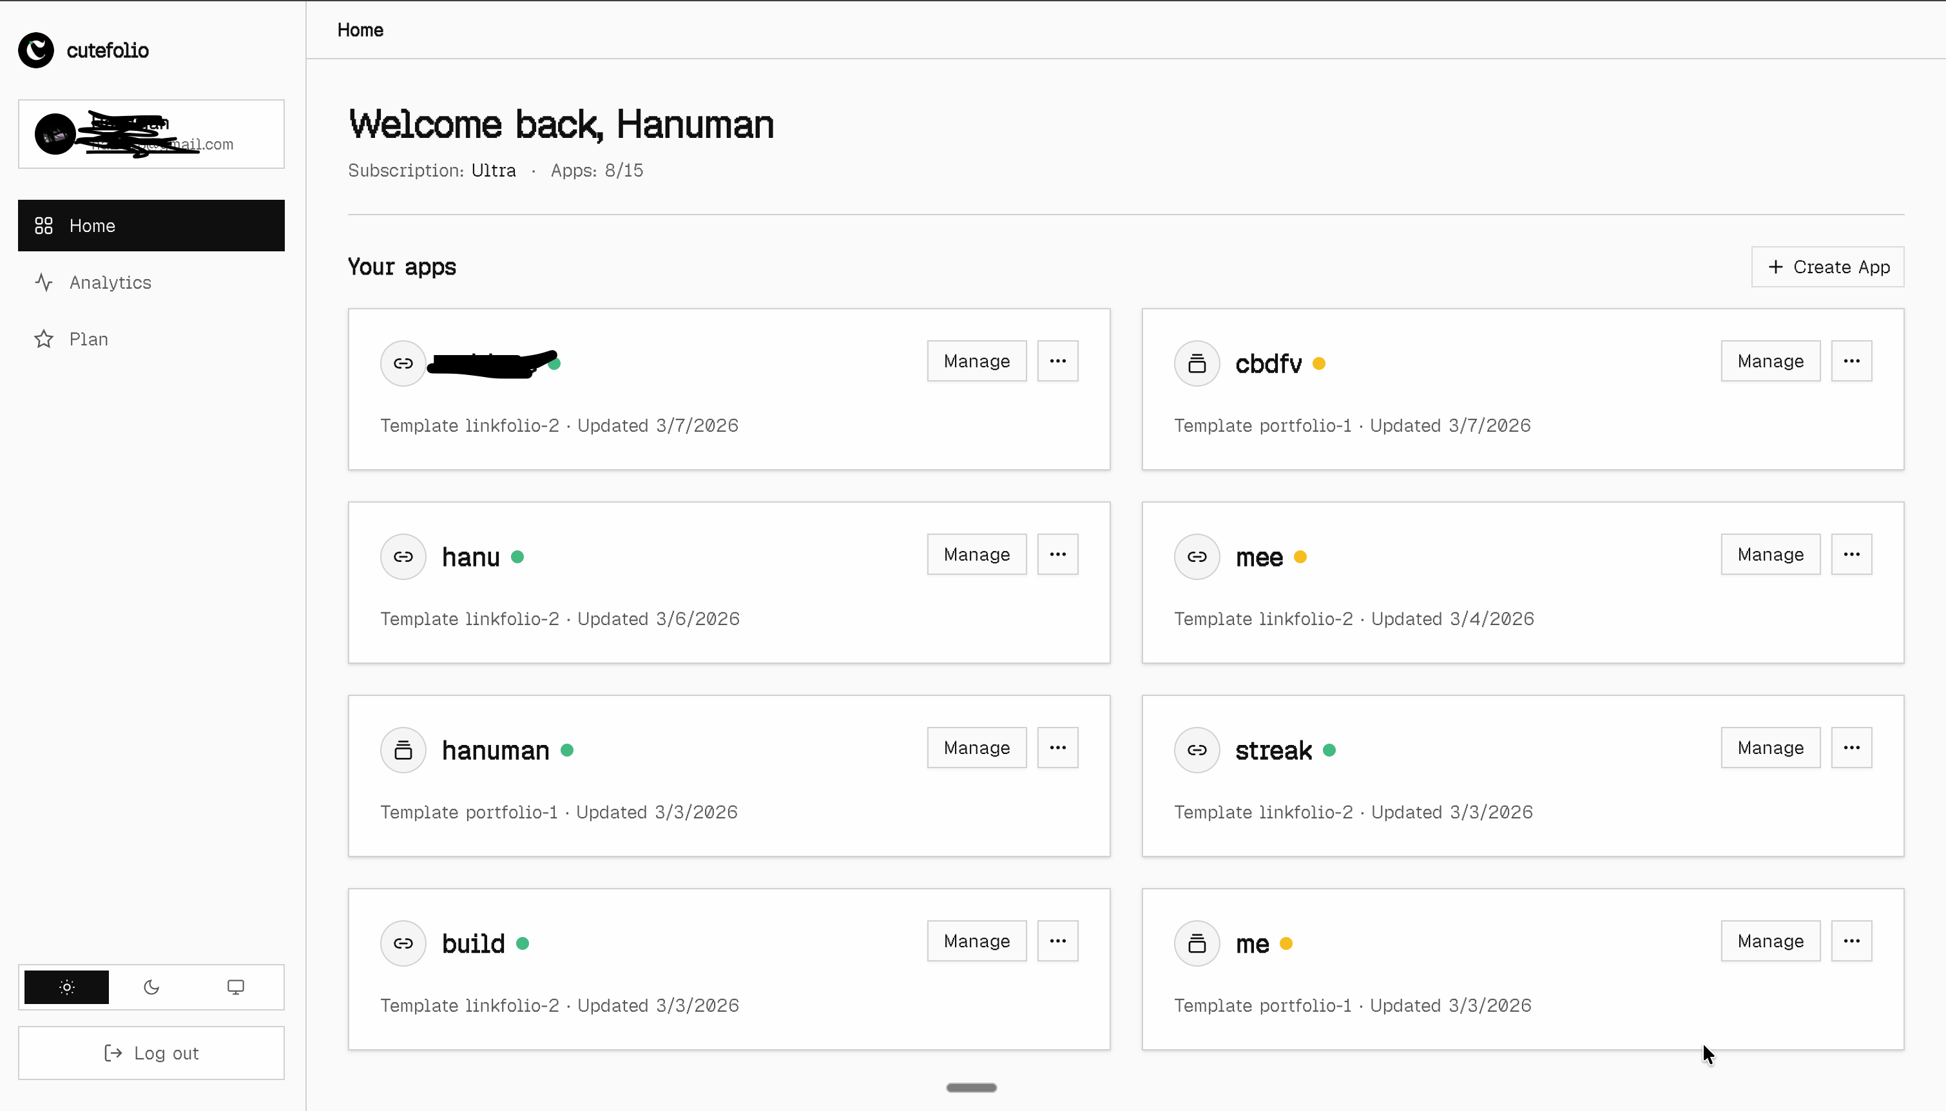The image size is (1946, 1111).
Task: Go to Plan page in sidebar
Action: (88, 339)
